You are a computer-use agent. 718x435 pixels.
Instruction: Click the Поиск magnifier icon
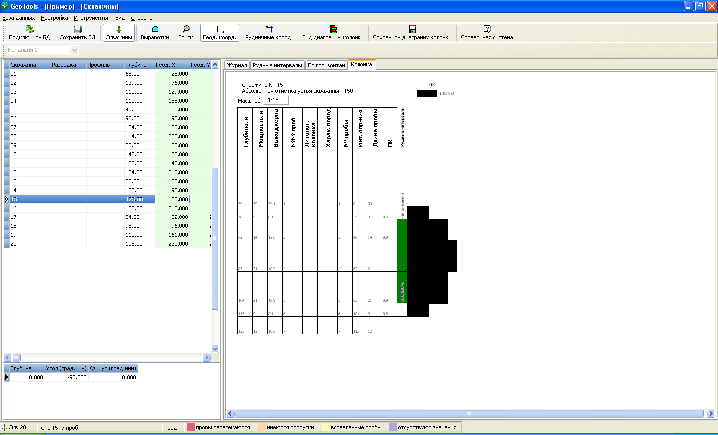(185, 29)
